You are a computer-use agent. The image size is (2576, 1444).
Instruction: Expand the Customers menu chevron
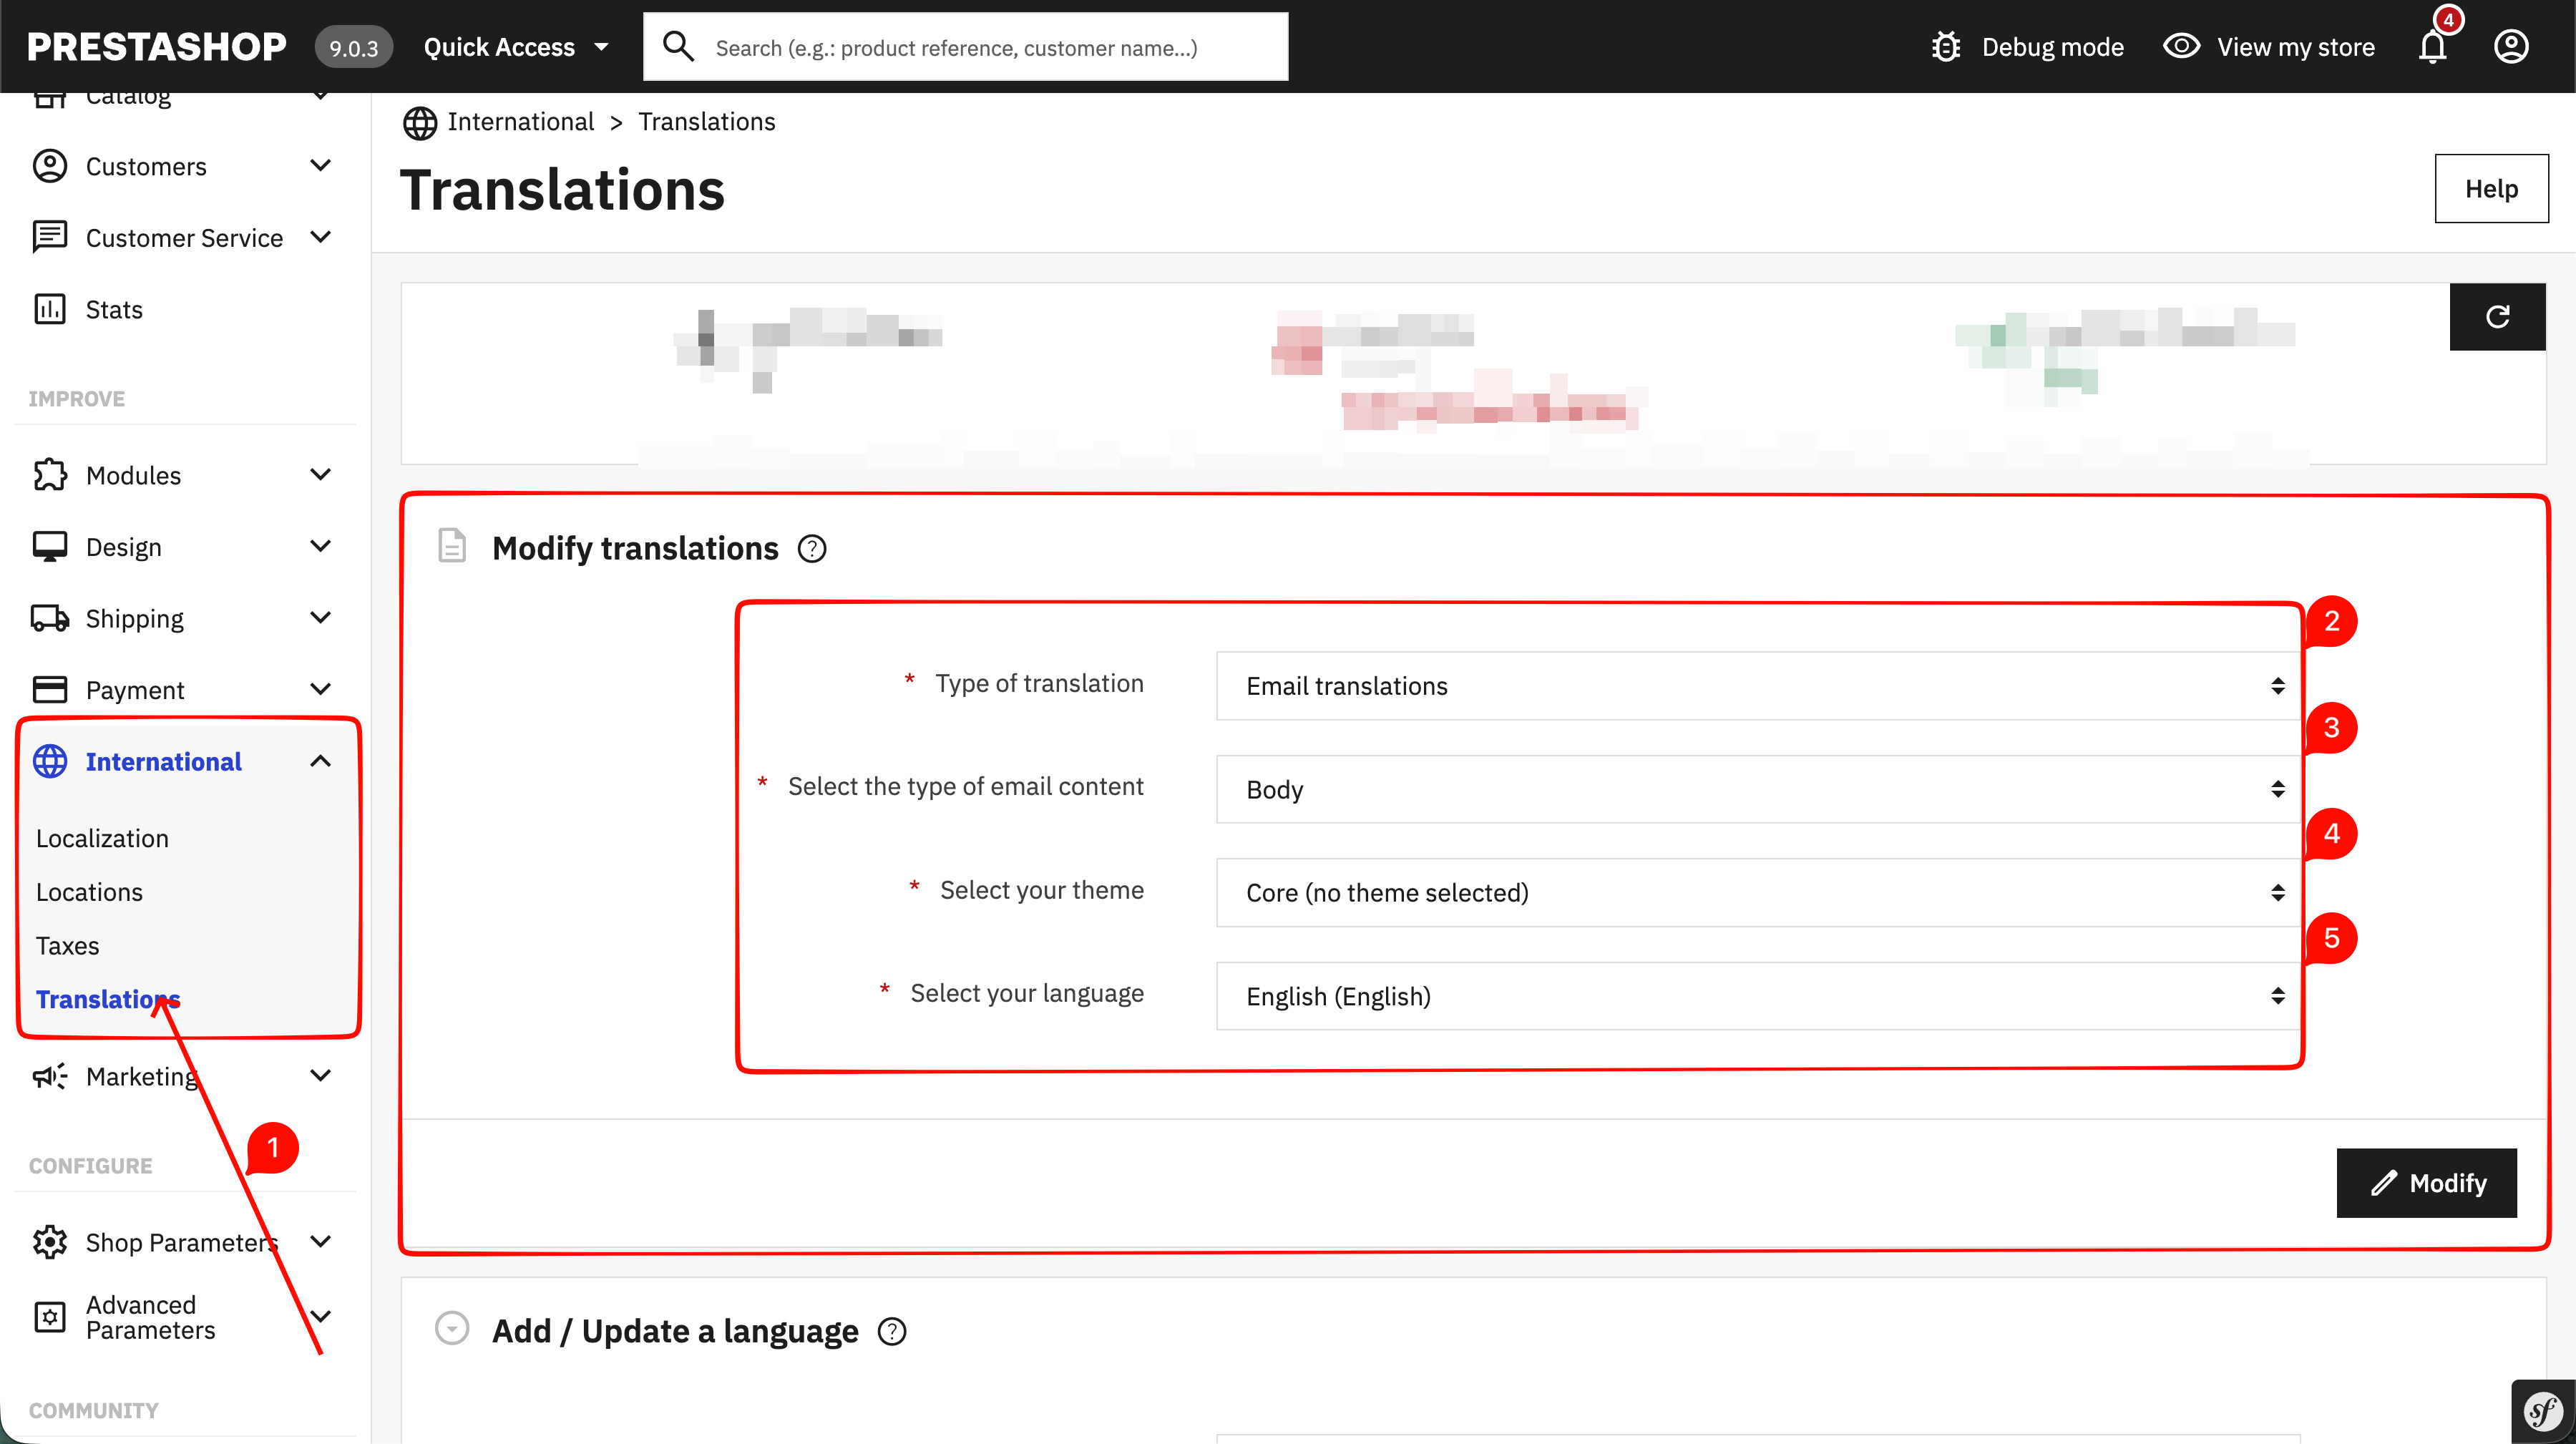tap(320, 165)
